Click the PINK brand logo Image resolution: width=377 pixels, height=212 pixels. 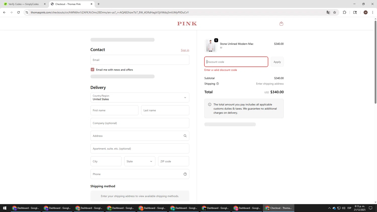click(187, 24)
